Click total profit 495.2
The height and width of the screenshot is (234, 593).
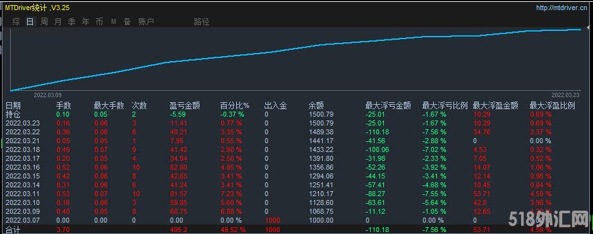coord(179,230)
